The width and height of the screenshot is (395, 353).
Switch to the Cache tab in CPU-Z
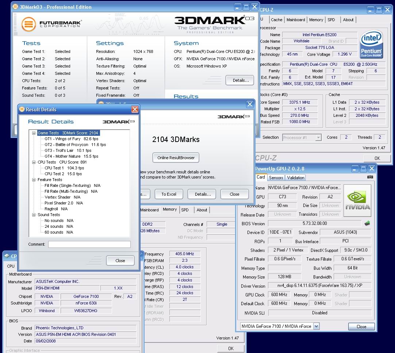click(x=276, y=20)
